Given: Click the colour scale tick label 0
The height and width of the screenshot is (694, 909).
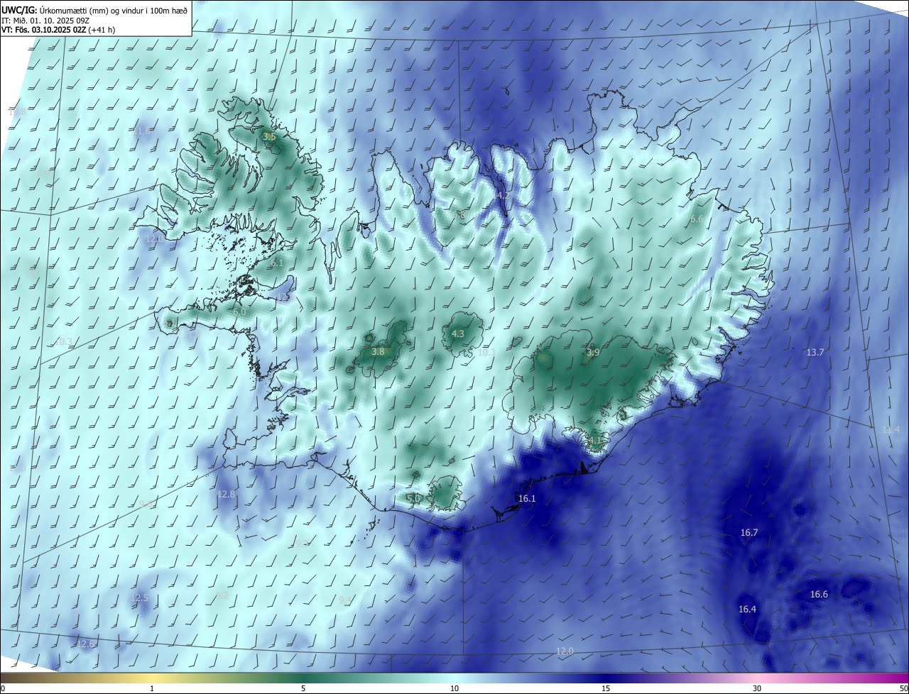Looking at the screenshot, I should pos(3,689).
